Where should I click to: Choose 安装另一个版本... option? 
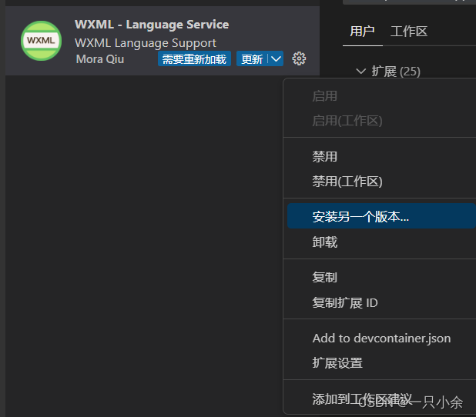[x=381, y=216]
